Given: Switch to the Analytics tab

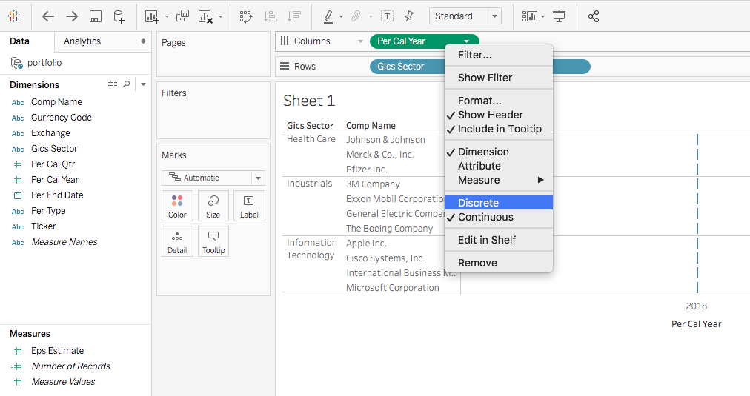Looking at the screenshot, I should [x=82, y=41].
